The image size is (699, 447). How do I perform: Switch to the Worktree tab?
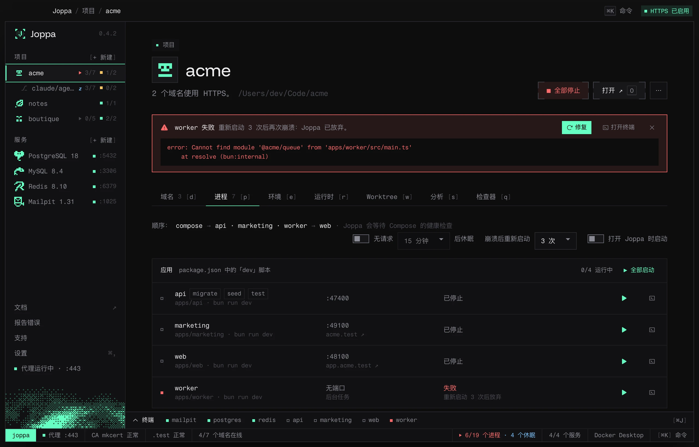(x=389, y=197)
